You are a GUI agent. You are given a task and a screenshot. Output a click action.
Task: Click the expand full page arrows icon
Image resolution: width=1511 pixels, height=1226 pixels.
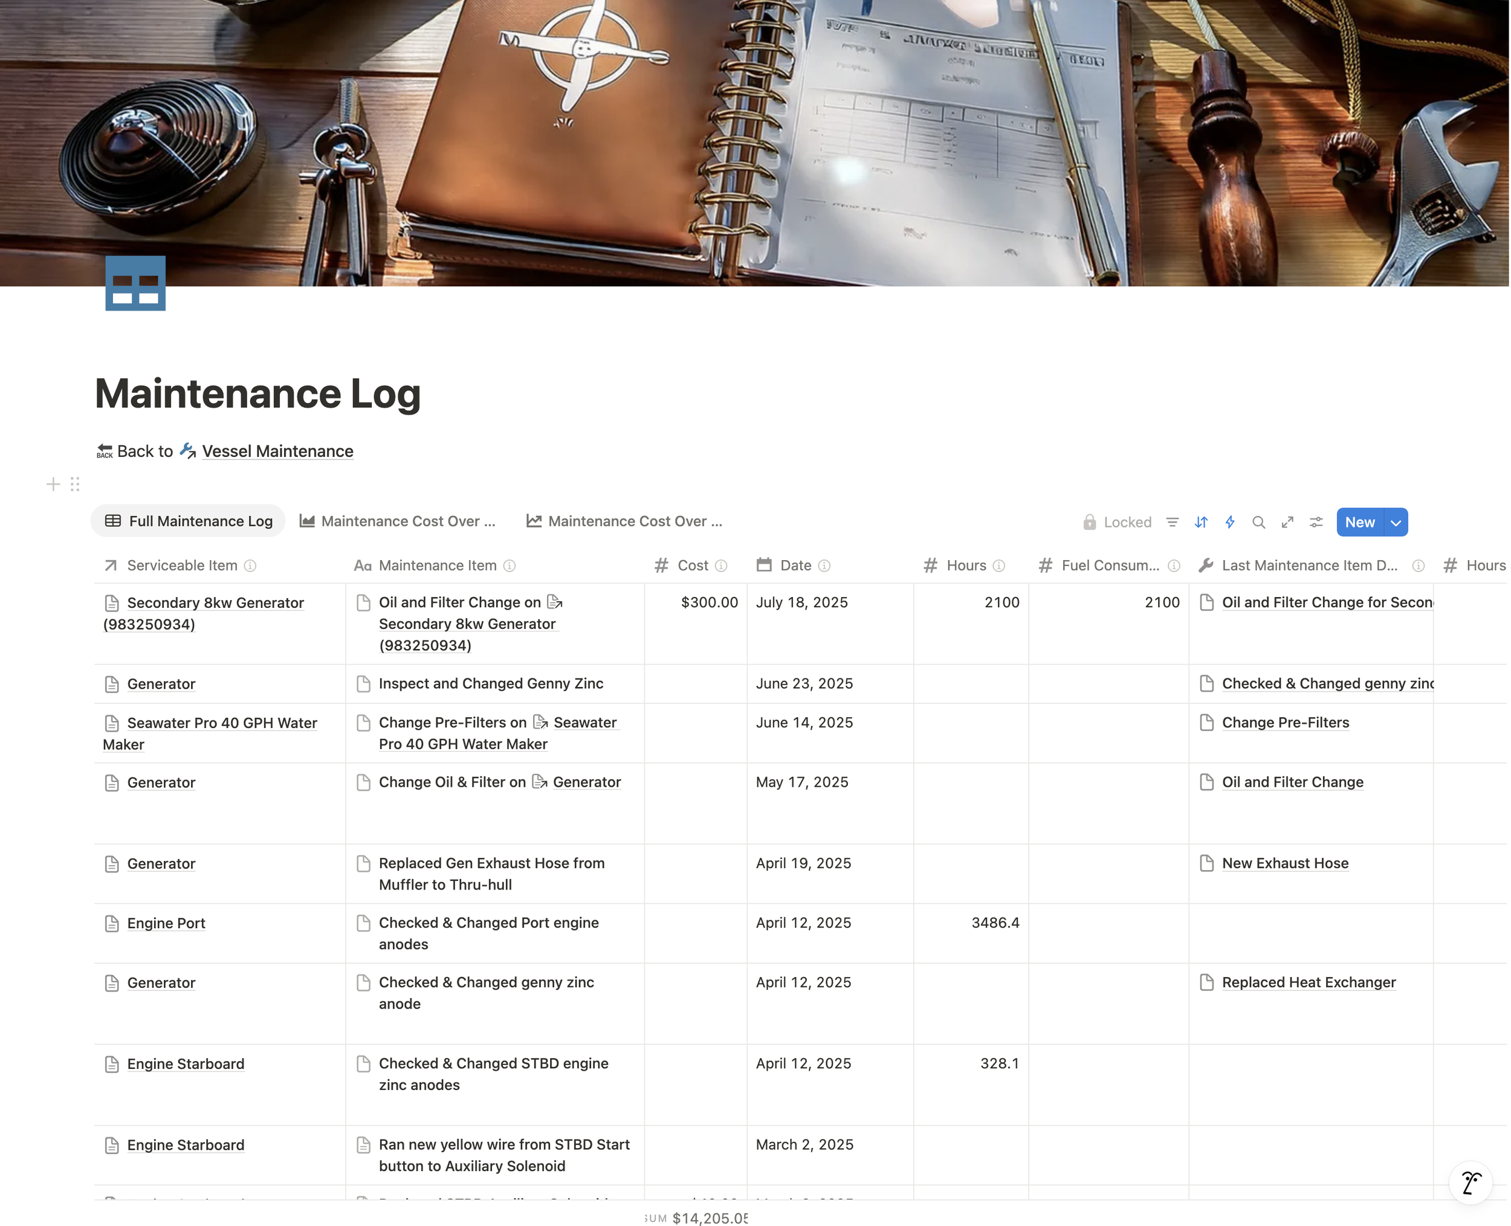pos(1287,522)
